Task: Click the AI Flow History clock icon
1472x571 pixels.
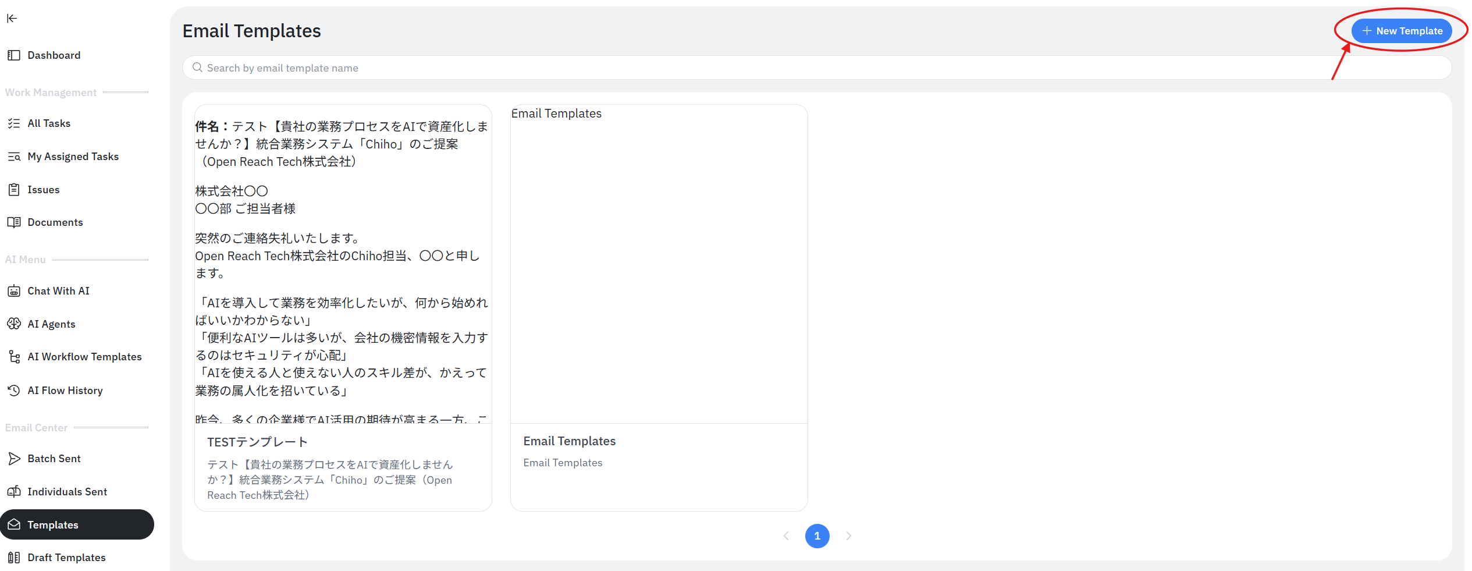Action: click(x=14, y=391)
